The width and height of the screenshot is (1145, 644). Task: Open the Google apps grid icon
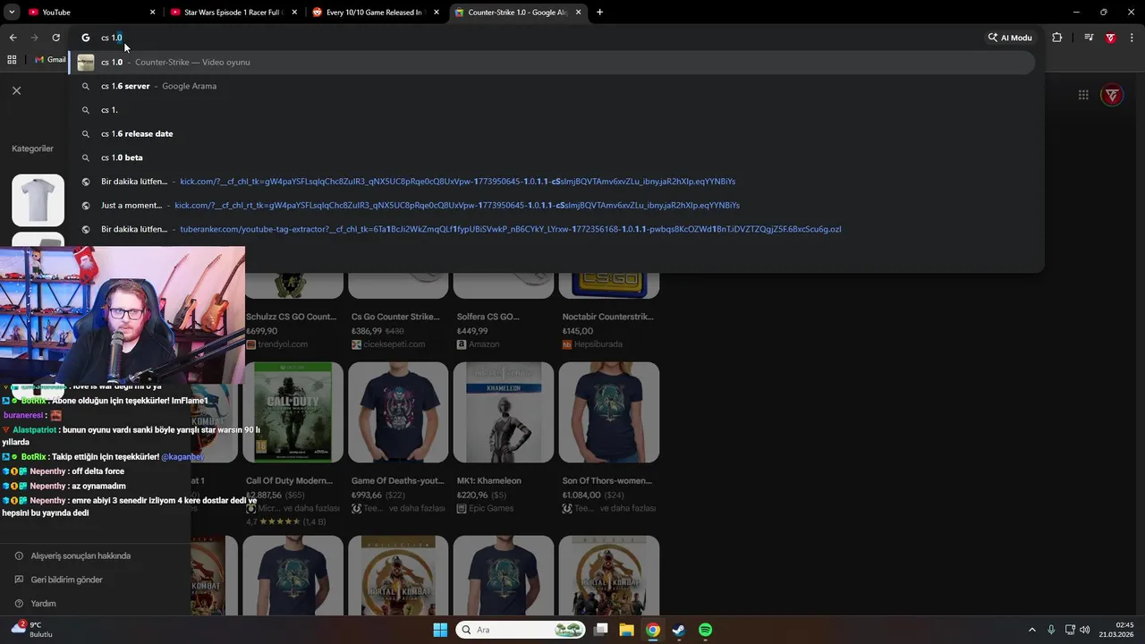click(1083, 95)
